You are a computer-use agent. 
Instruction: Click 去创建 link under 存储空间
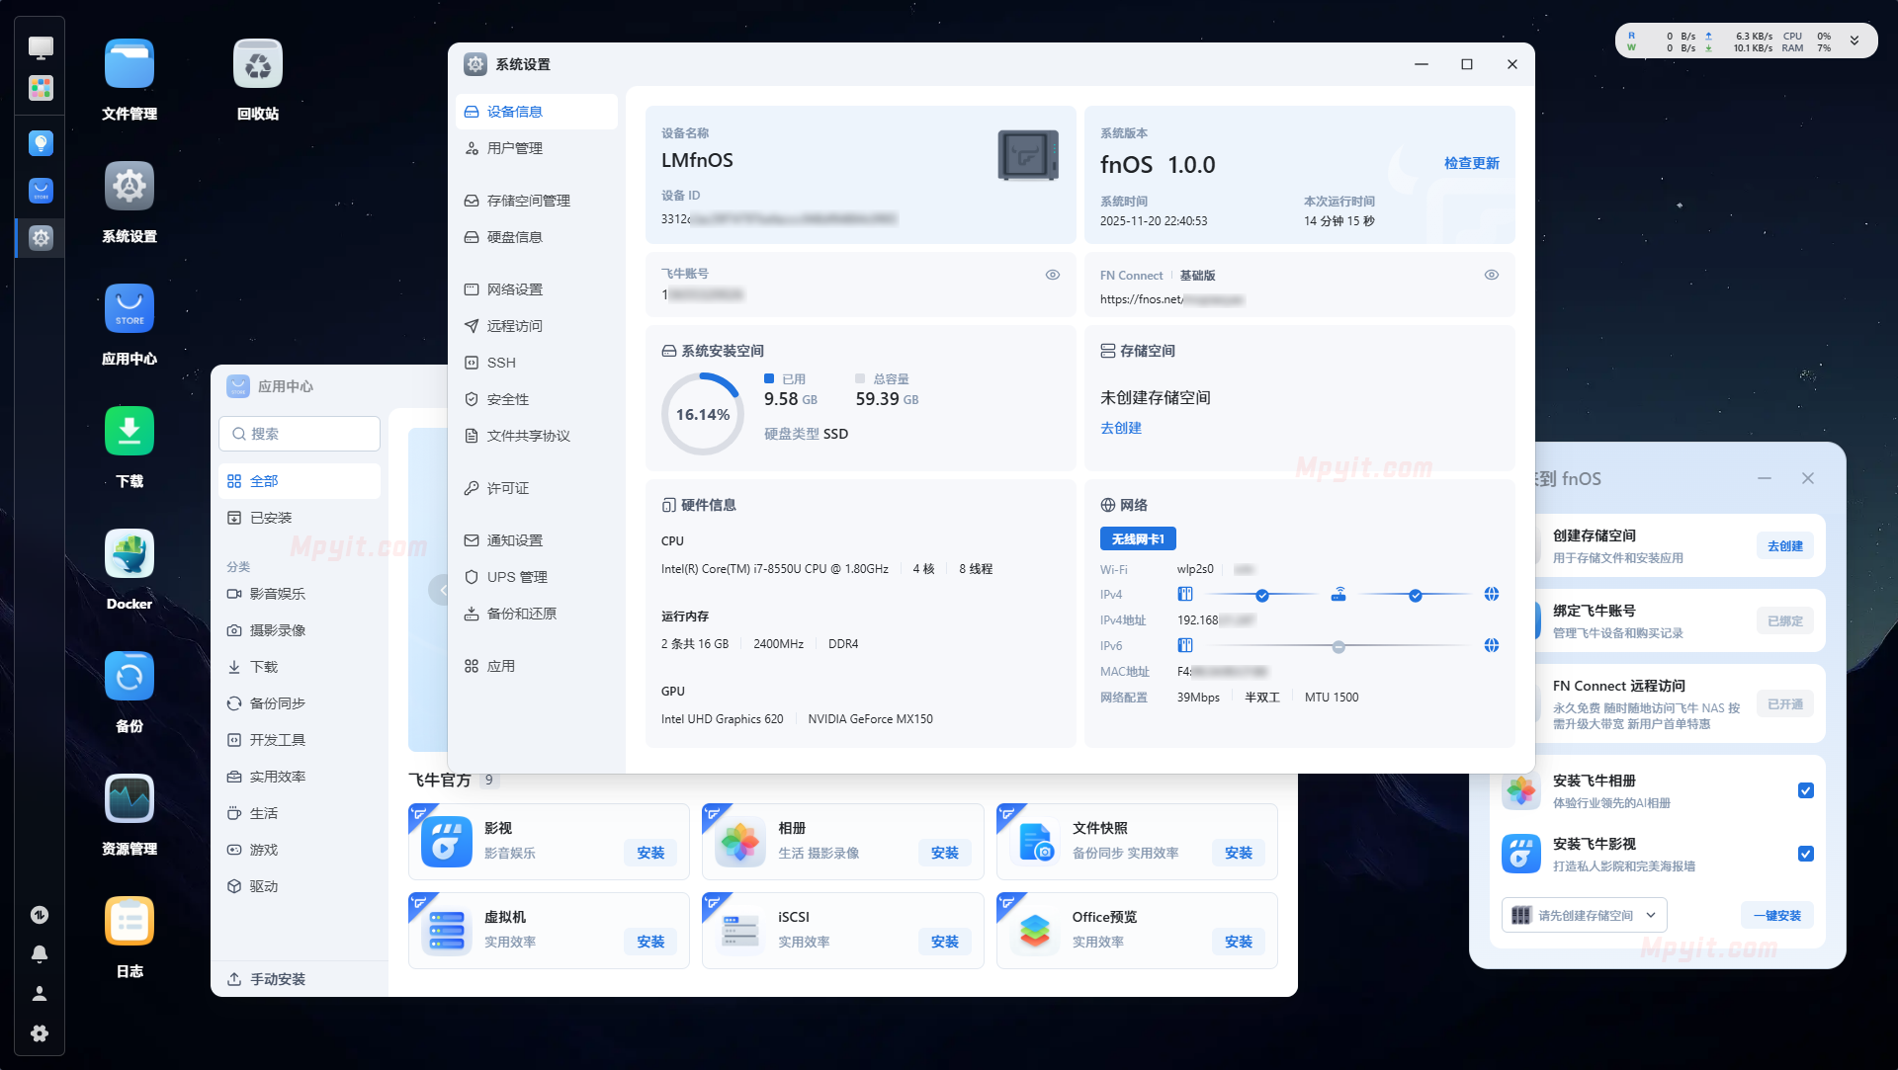[x=1121, y=428]
